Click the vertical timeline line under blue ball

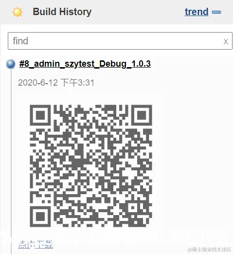point(11,161)
